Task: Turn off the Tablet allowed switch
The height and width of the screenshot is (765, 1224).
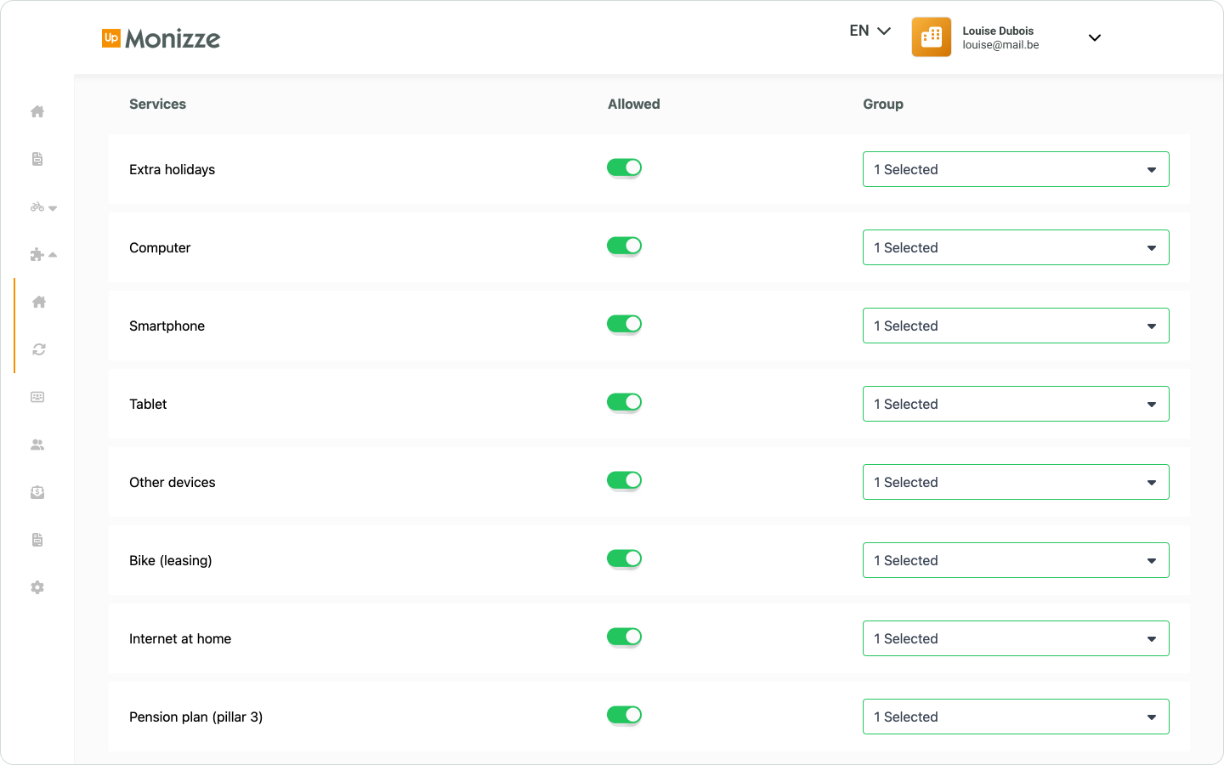Action: click(624, 402)
